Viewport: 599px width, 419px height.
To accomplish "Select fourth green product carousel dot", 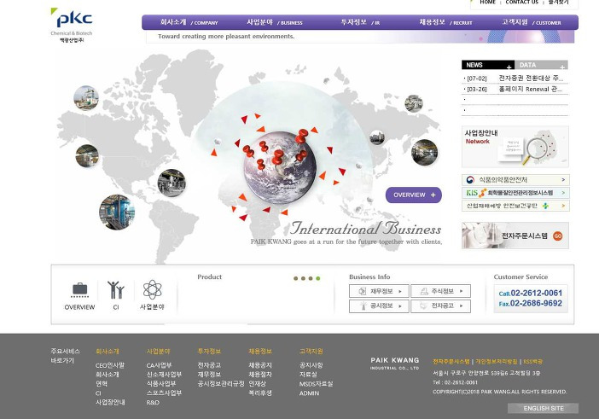I will tap(318, 278).
